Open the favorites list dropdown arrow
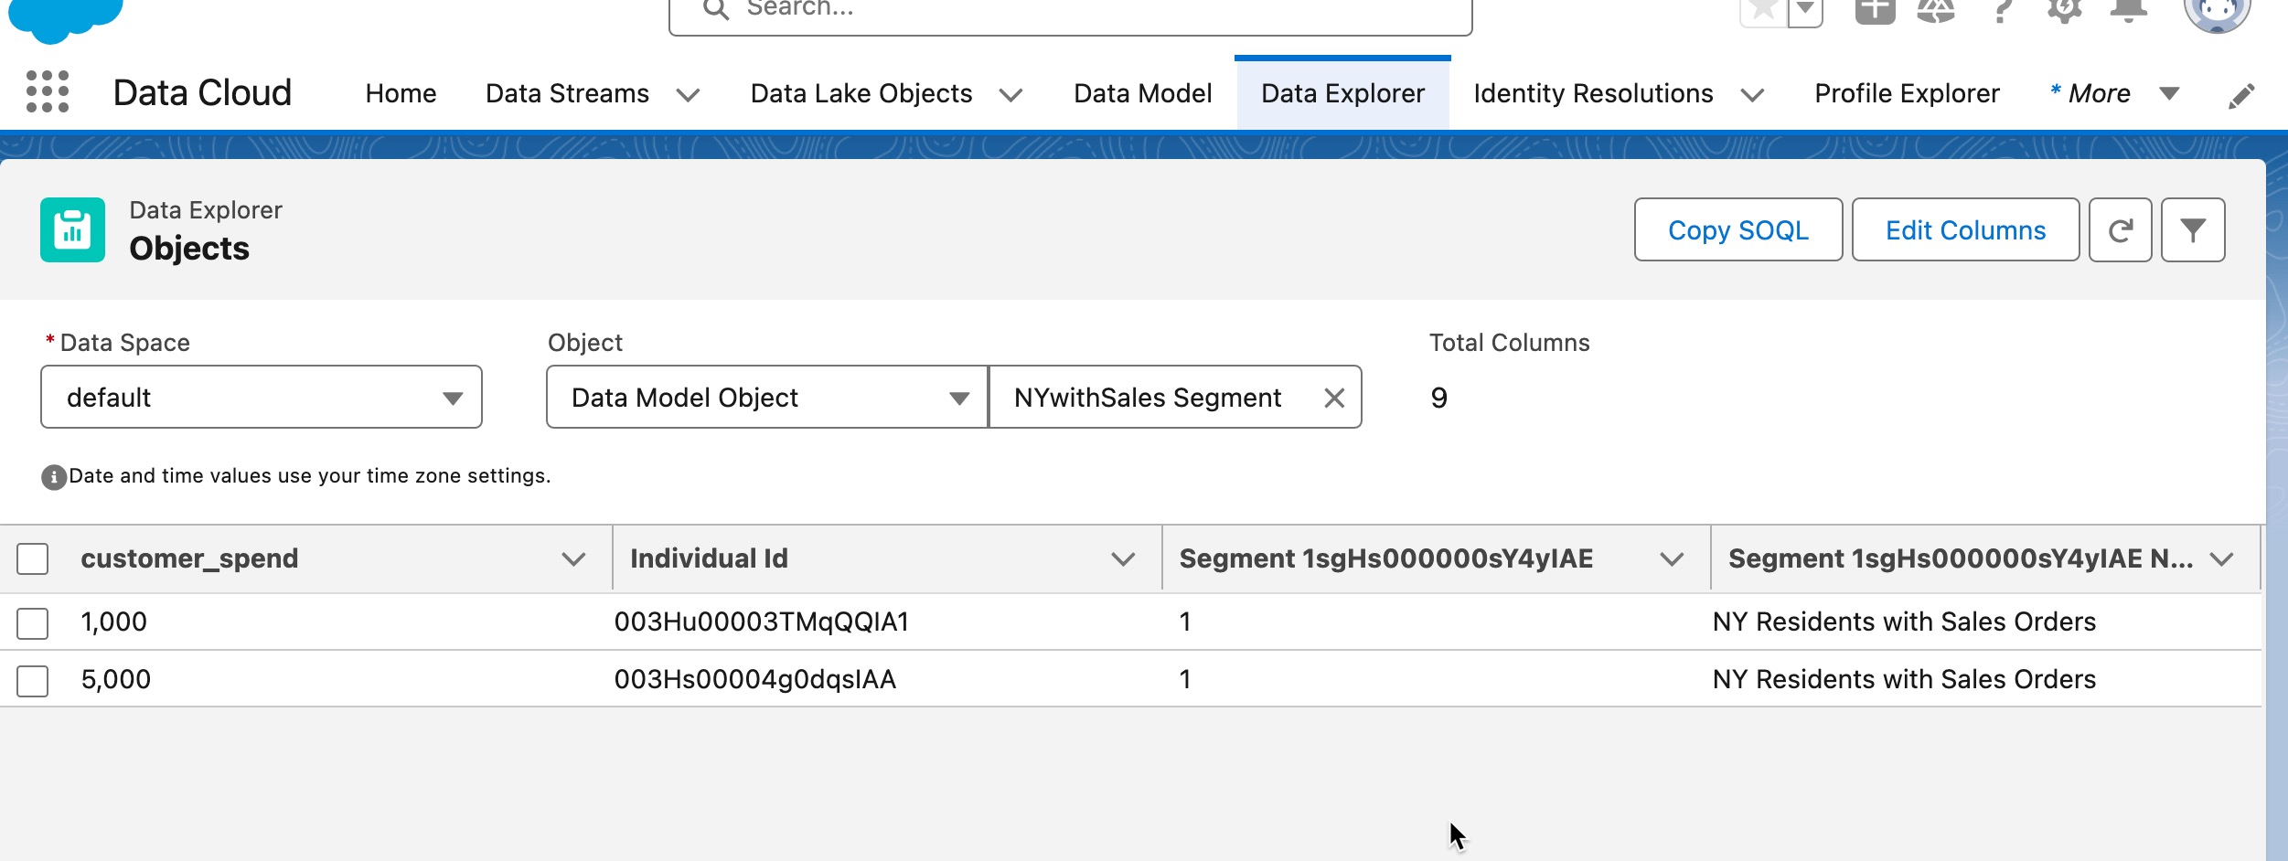The height and width of the screenshot is (861, 2288). (1805, 11)
